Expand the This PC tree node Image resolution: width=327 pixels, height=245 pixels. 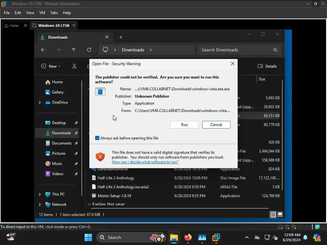coord(40,194)
